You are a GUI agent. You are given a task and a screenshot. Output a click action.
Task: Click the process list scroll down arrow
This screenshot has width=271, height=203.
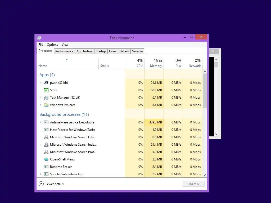205,175
